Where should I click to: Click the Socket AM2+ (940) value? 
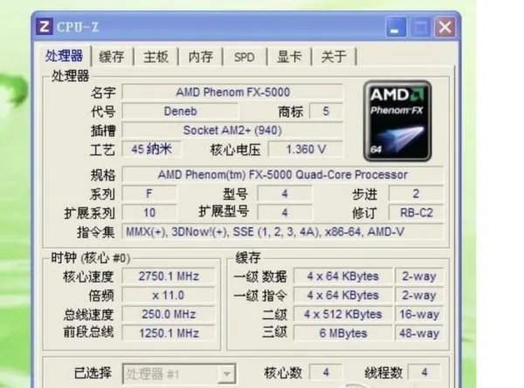click(232, 130)
